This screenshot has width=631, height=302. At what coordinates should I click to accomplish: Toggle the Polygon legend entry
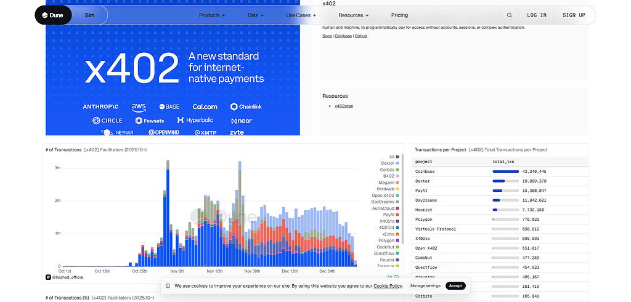(389, 240)
